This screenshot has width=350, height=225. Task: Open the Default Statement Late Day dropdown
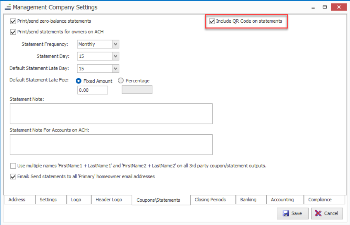116,69
